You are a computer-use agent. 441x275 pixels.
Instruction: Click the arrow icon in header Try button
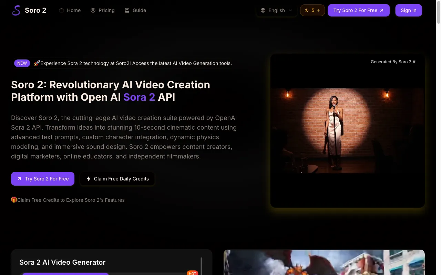coord(382,10)
